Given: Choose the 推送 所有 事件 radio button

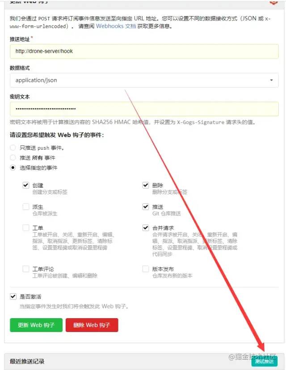Looking at the screenshot, I should [13, 158].
